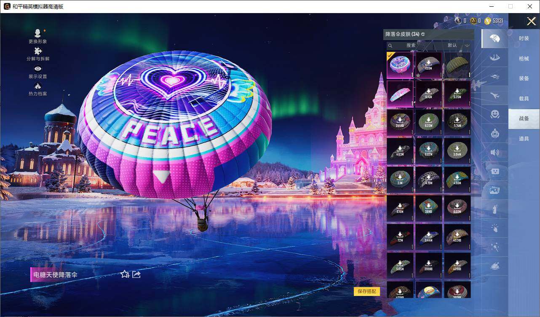The image size is (540, 317).
Task: Click the voice pack speaker icon
Action: click(x=495, y=152)
